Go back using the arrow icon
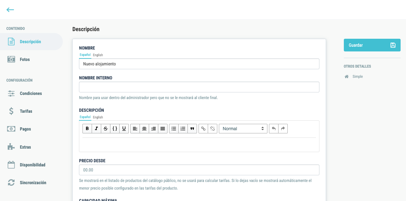Image resolution: width=406 pixels, height=201 pixels. (x=10, y=10)
